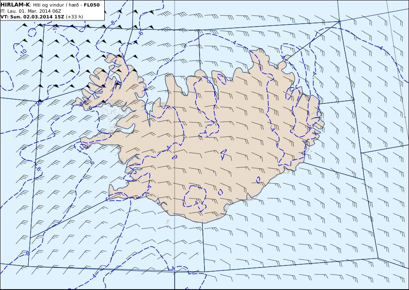Click the (+33 h) forecast offset text
The width and height of the screenshot is (409, 290).
point(74,17)
